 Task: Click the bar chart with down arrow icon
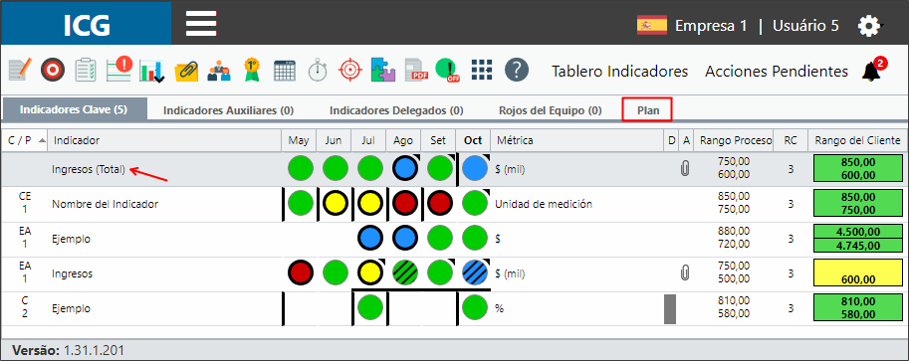click(x=153, y=71)
